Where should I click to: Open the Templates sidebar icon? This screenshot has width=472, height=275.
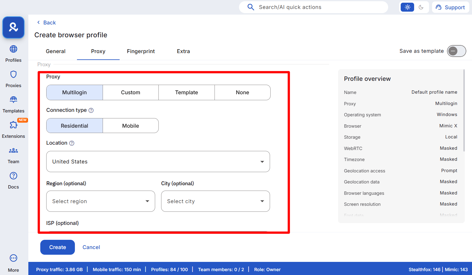[x=13, y=100]
